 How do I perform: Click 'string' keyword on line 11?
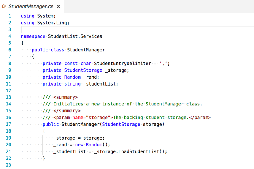point(72,84)
